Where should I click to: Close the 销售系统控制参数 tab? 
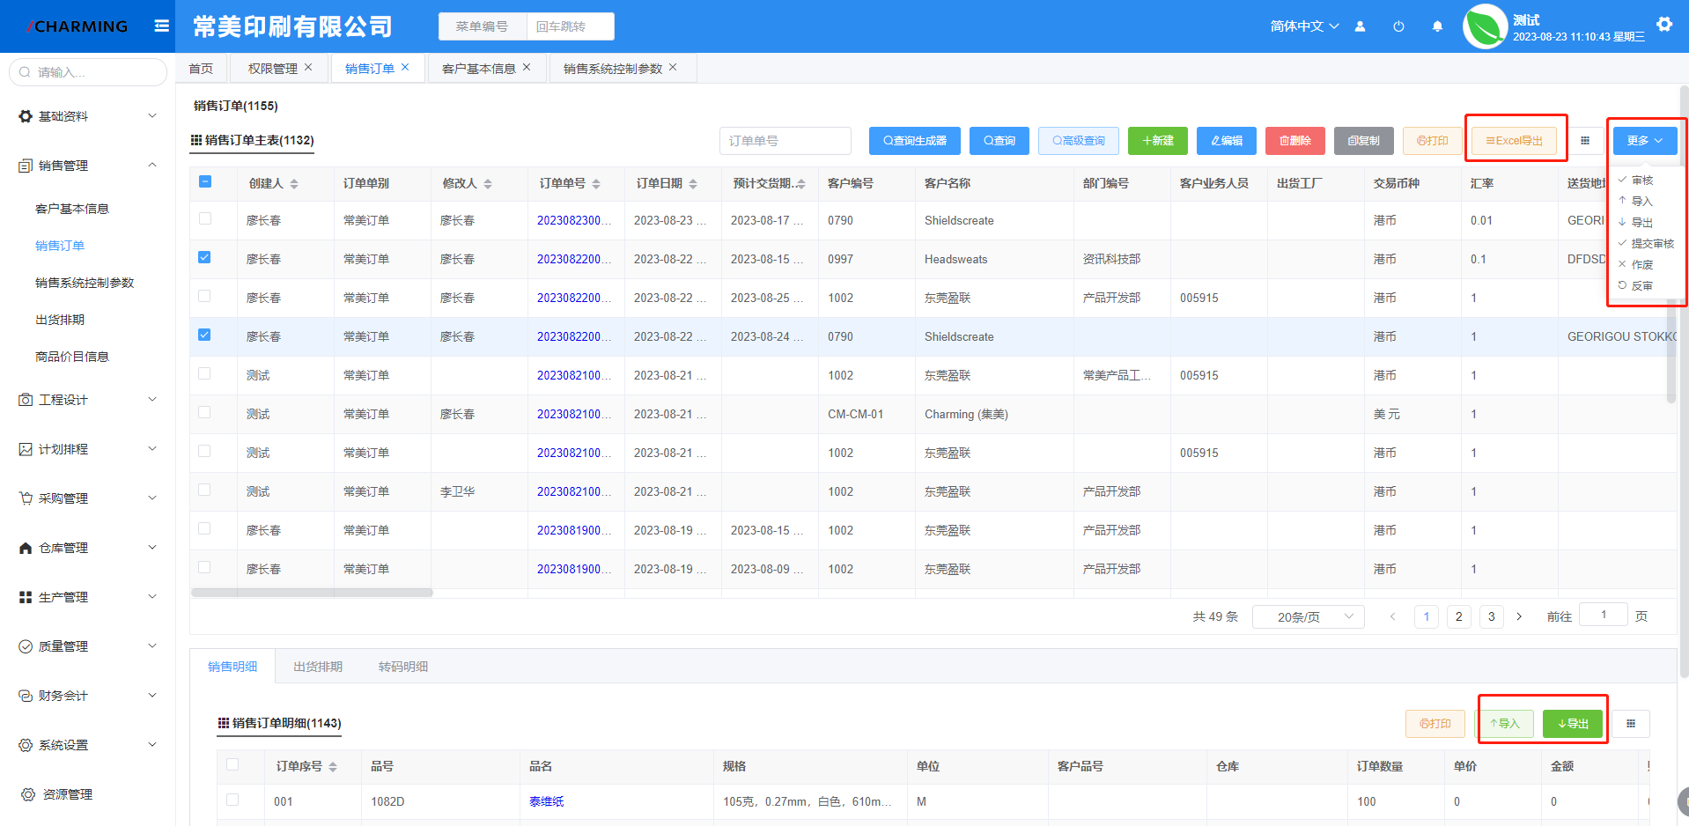point(673,67)
